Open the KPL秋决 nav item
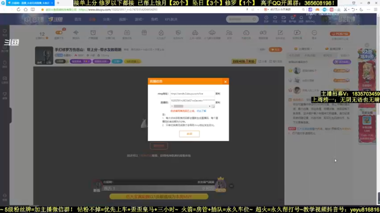The width and height of the screenshot is (380, 213). tap(171, 19)
